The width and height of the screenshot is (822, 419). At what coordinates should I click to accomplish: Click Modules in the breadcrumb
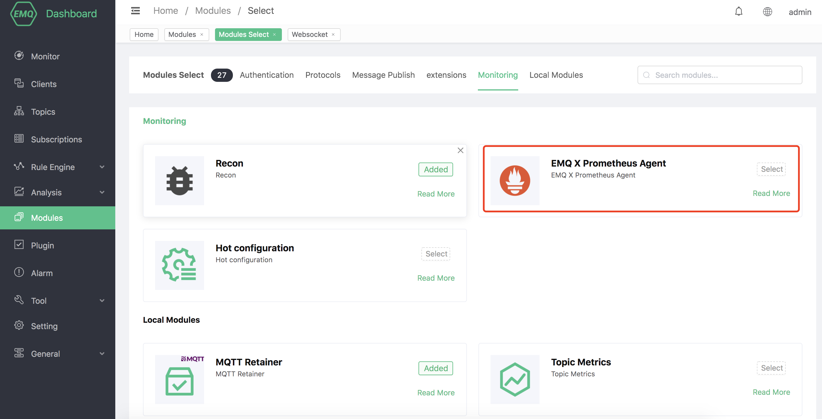click(213, 11)
